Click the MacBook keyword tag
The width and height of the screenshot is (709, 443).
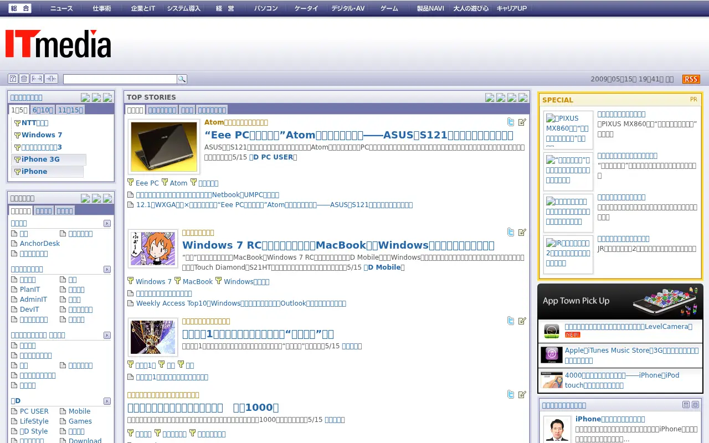(x=198, y=282)
